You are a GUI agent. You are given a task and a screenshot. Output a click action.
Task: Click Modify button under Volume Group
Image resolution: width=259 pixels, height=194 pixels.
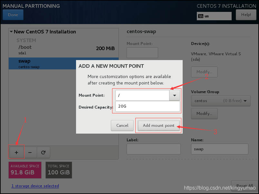tap(204, 114)
